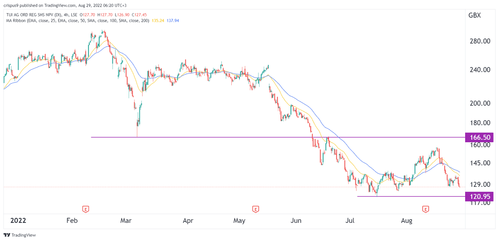Click the Jul label on the date axis
Viewport: 499px width, 241px height.
(350, 220)
